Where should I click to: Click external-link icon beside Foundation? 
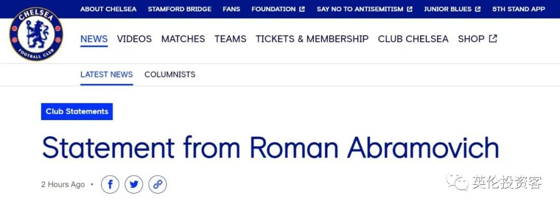pos(302,9)
